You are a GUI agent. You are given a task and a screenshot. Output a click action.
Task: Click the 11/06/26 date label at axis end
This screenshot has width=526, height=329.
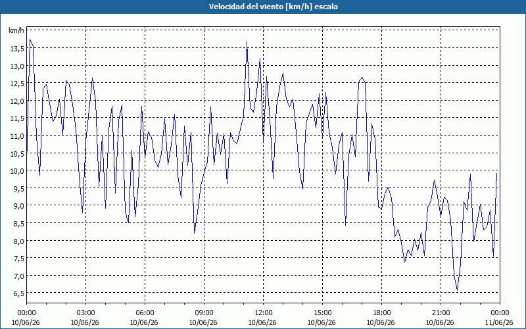click(499, 322)
